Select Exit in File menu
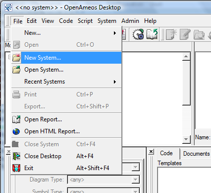Viewport: 211px width, 193px height. [x=66, y=168]
